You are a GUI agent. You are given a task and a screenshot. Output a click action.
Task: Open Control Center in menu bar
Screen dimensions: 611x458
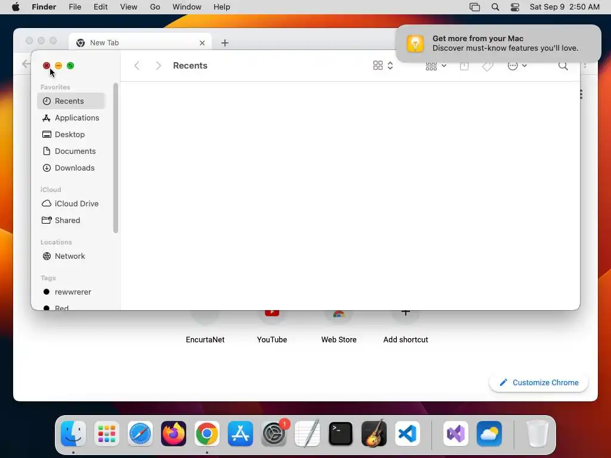[515, 7]
